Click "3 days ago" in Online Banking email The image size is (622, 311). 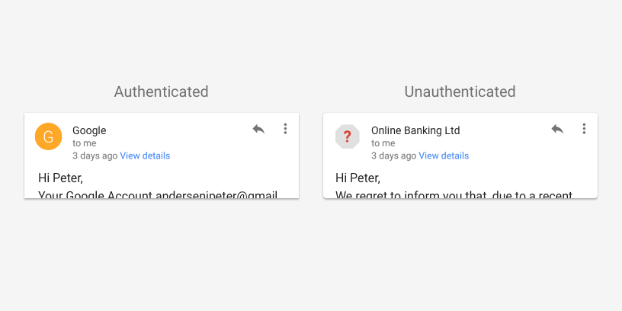[393, 155]
